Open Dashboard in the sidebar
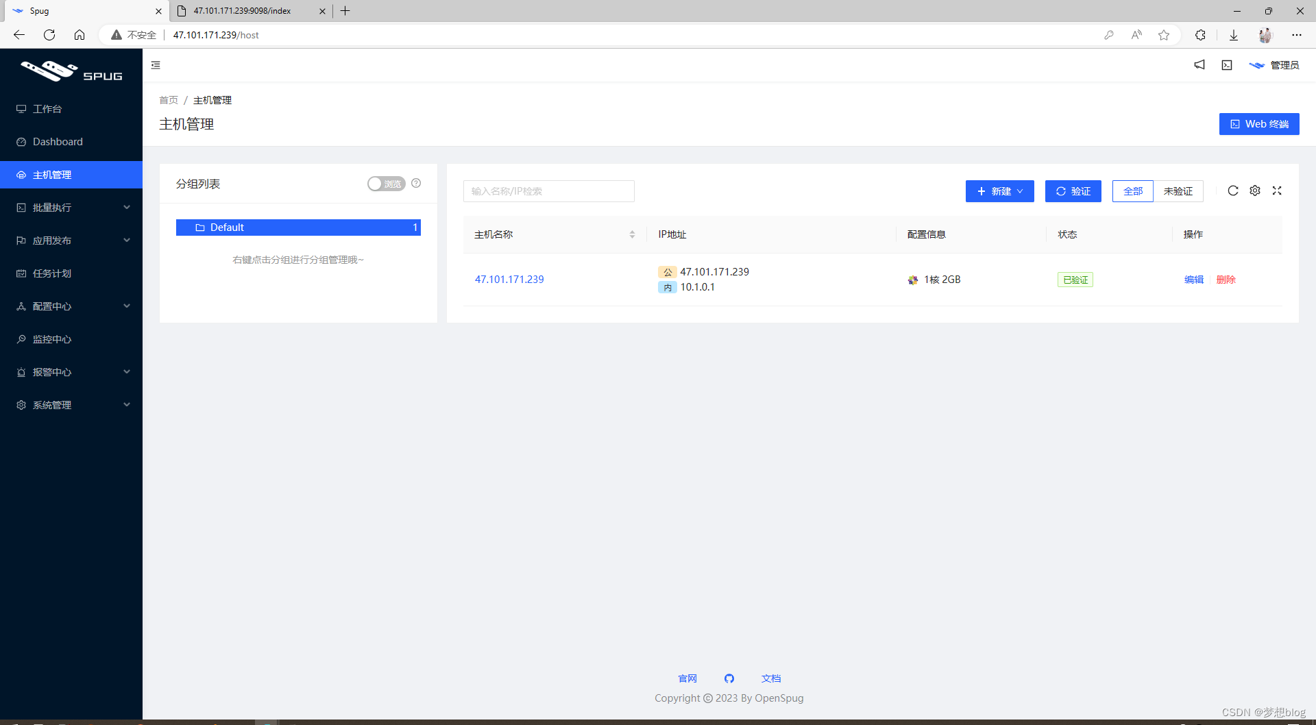Screen dimensions: 1316x725 point(71,142)
